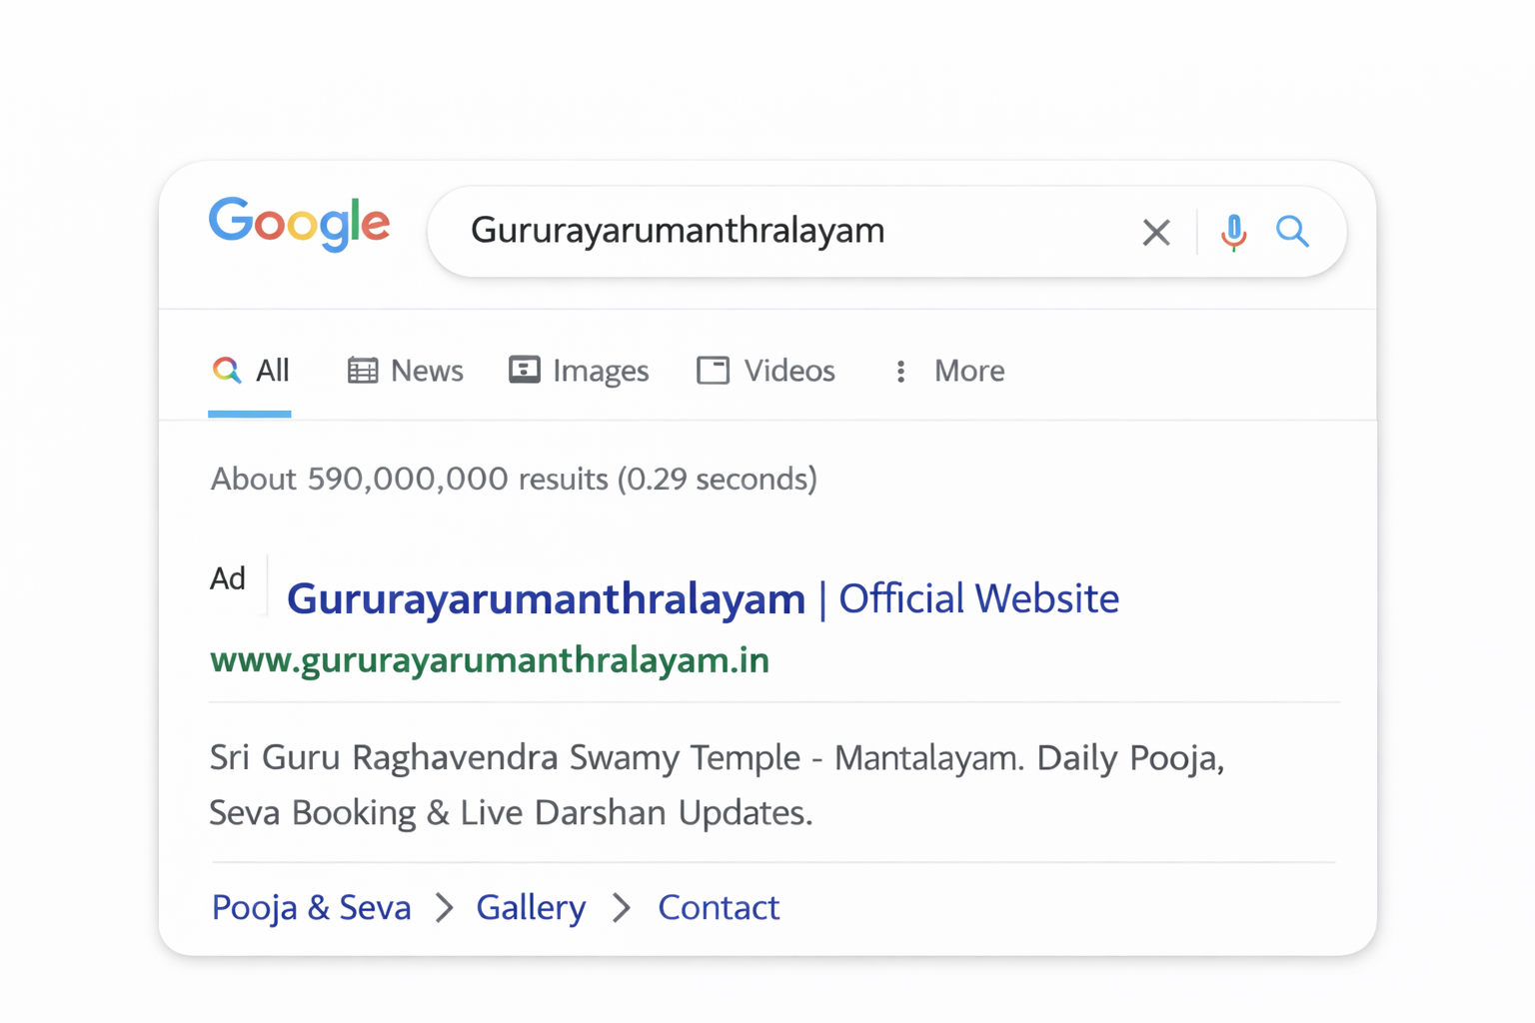The image size is (1535, 1023).
Task: Click the About 590,000,000 results text
Action: point(514,479)
